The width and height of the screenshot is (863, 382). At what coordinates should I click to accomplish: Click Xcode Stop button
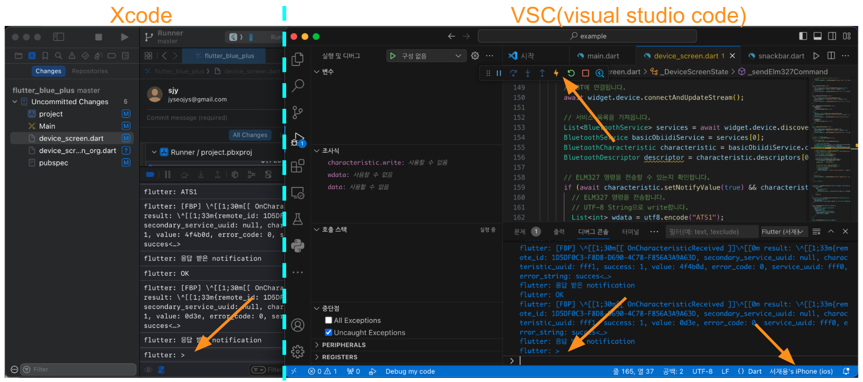[98, 37]
